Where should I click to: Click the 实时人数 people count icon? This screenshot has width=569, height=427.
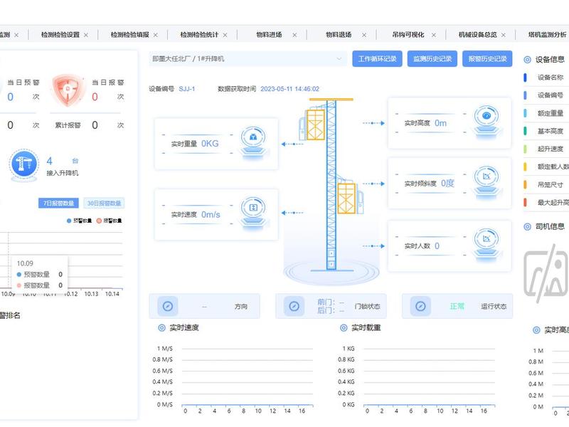(x=486, y=244)
